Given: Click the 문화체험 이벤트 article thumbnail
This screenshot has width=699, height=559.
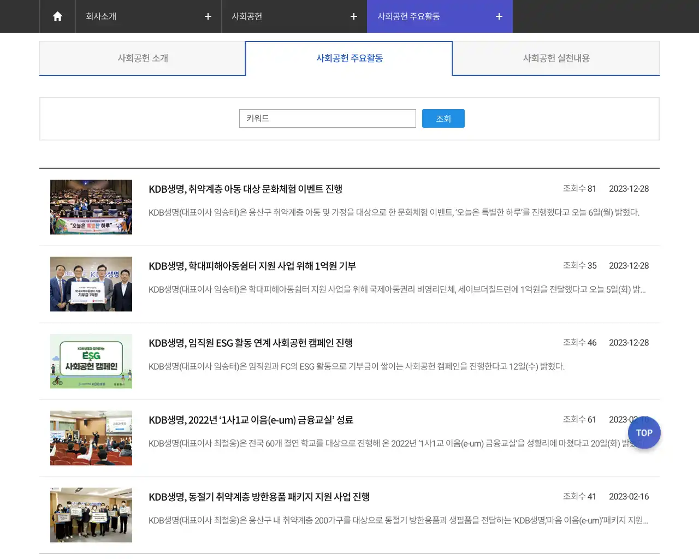Looking at the screenshot, I should (91, 207).
